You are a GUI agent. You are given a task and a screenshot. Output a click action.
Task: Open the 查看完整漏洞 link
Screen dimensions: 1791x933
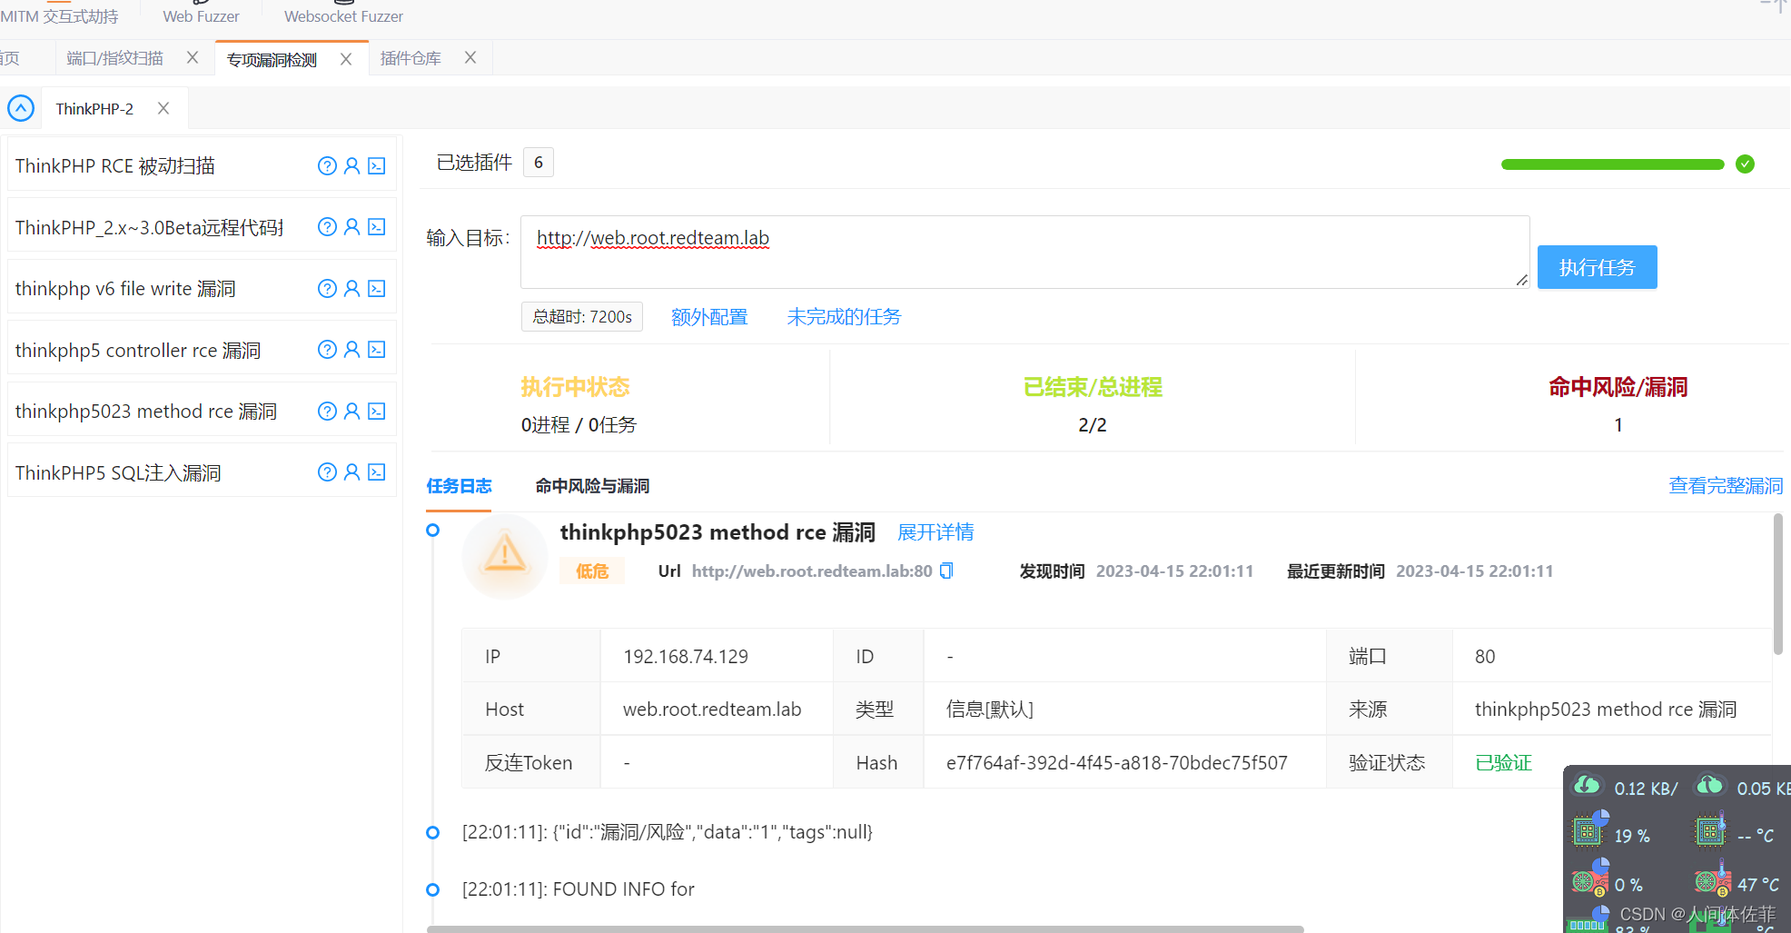[1725, 485]
